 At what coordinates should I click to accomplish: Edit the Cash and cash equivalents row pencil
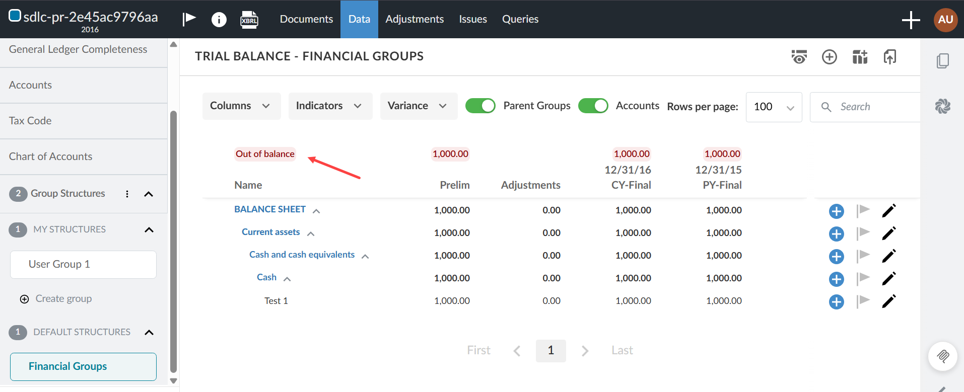pos(889,256)
